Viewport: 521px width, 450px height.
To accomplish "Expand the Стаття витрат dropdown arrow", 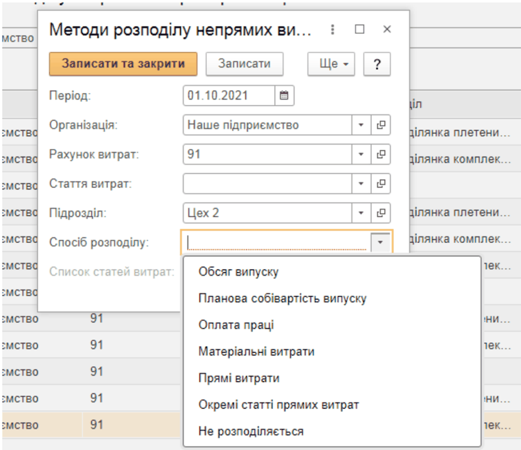I will (361, 184).
